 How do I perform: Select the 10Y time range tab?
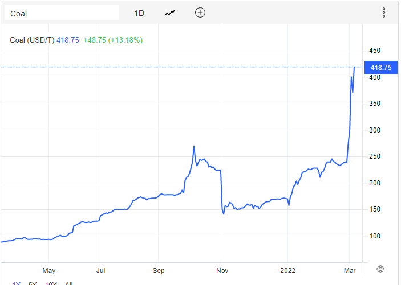[51, 283]
